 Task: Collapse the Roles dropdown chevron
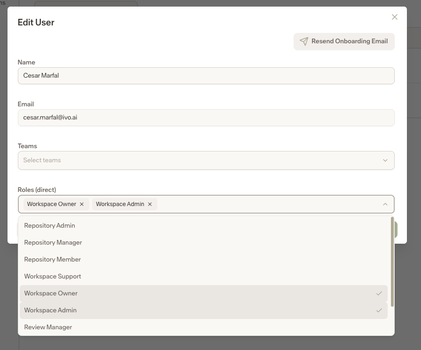(x=385, y=204)
